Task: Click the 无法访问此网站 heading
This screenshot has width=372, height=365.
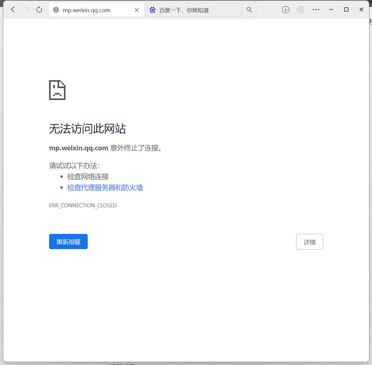Action: click(x=87, y=129)
